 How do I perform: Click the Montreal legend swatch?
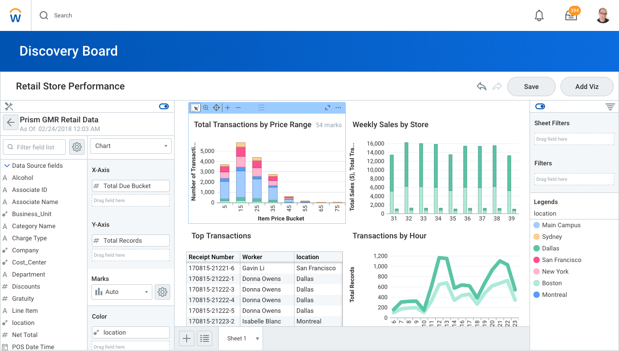[x=536, y=295]
